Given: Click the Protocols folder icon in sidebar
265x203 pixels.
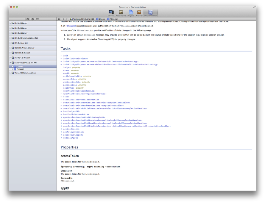Looking at the screenshot, I should 15,69.
